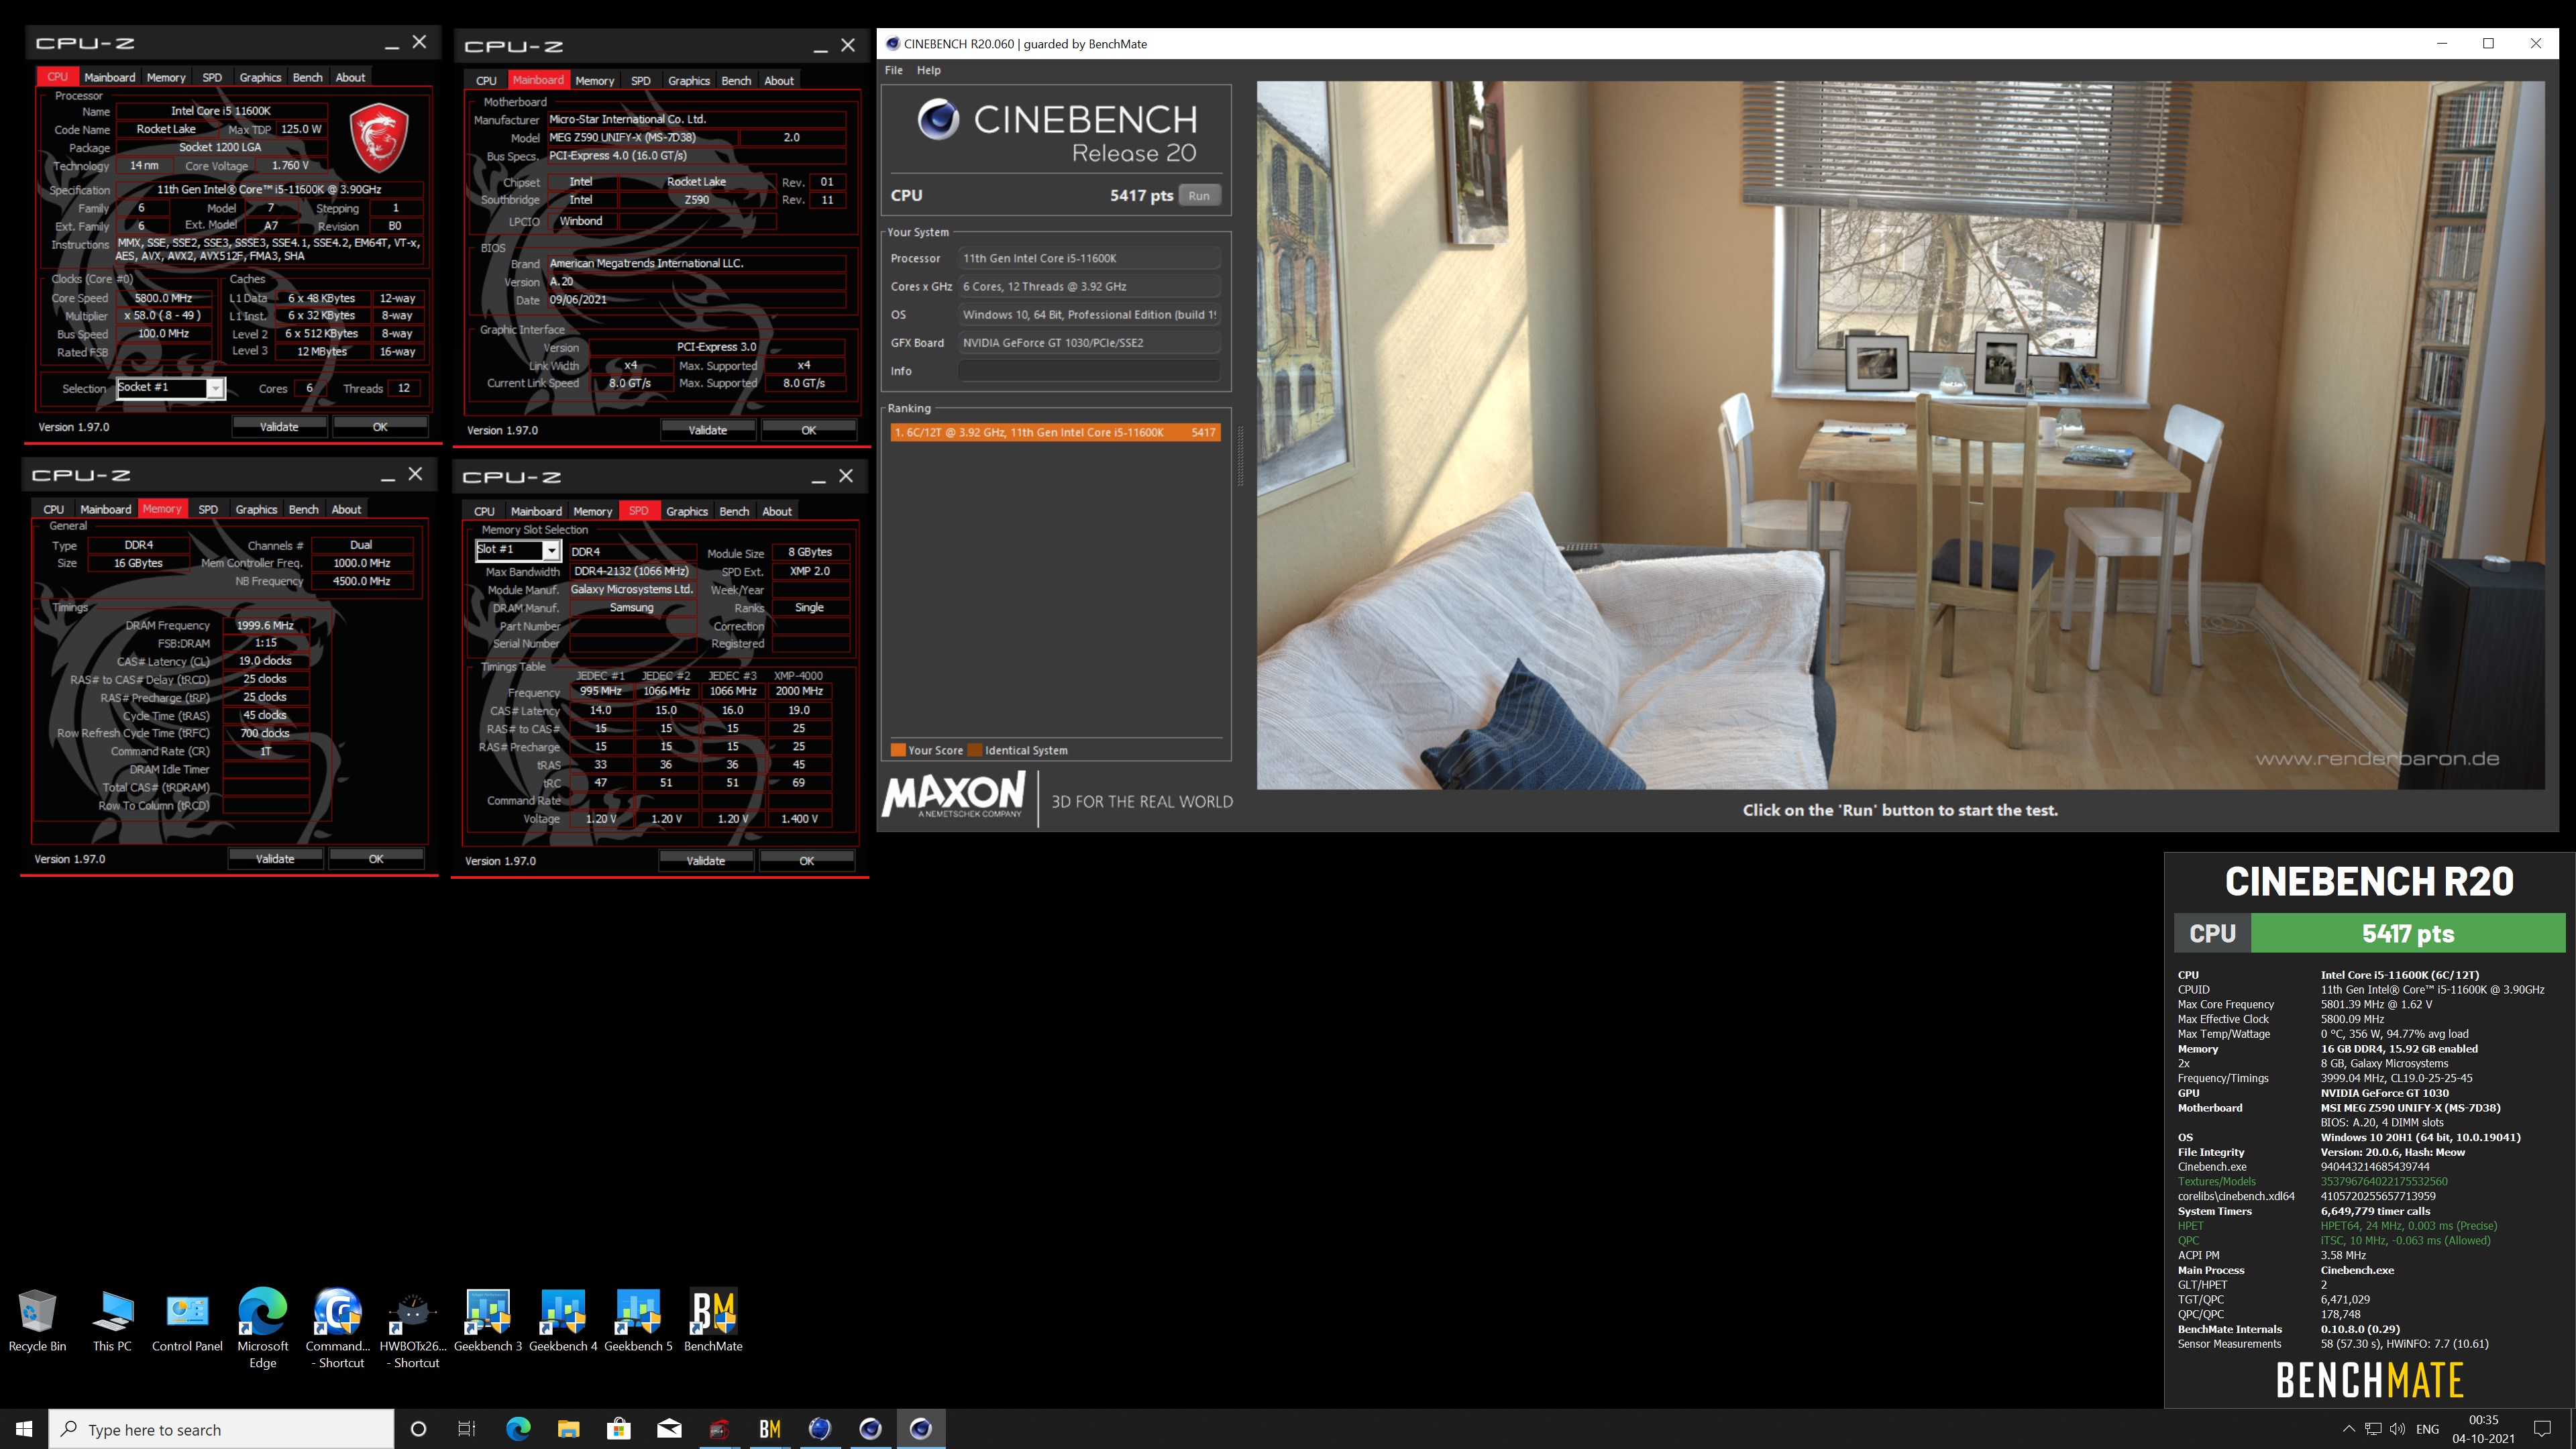Open the File menu in Cinebench
This screenshot has width=2576, height=1449.
[893, 70]
